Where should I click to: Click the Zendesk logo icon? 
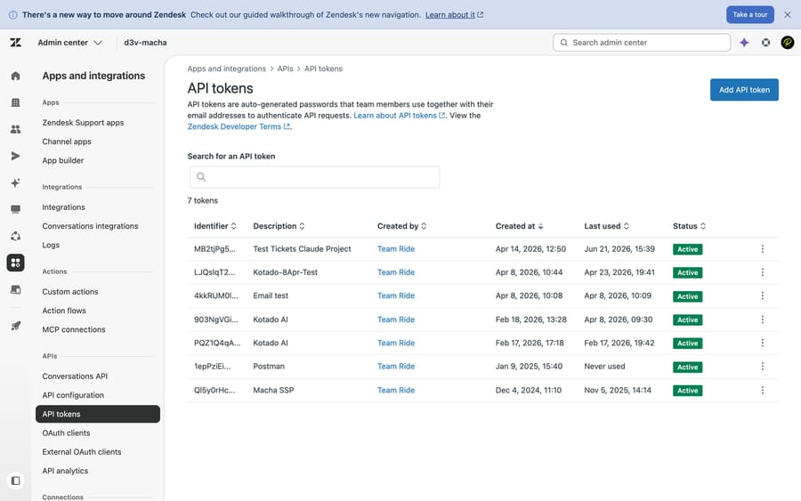[x=16, y=43]
